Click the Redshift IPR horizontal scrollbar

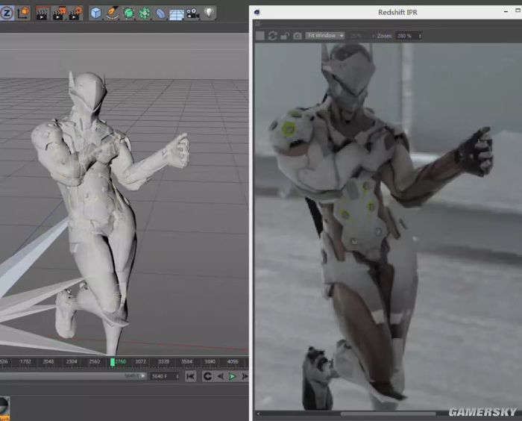[388, 414]
